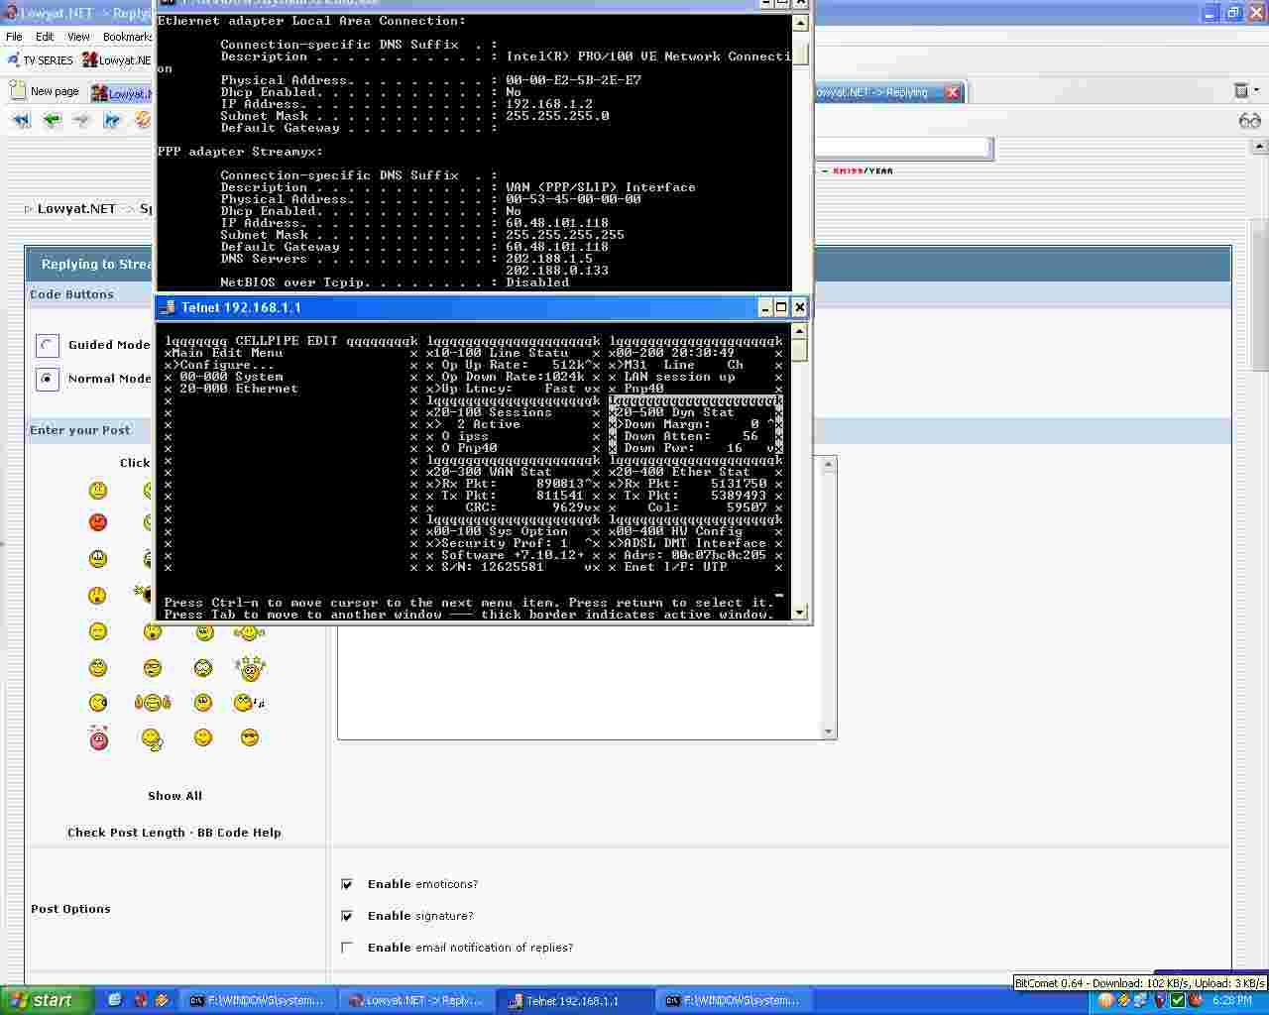
Task: Click the Show All emoticons link
Action: pos(174,796)
